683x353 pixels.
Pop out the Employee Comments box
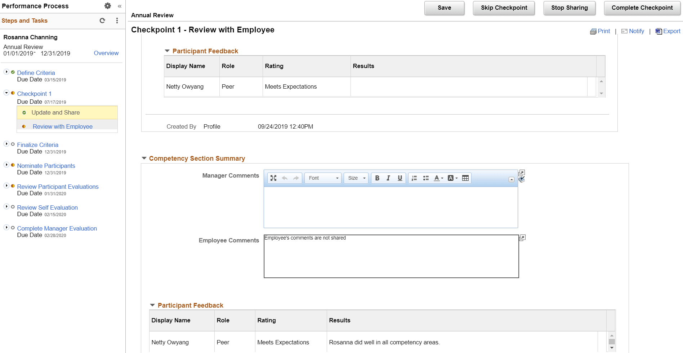pos(522,237)
